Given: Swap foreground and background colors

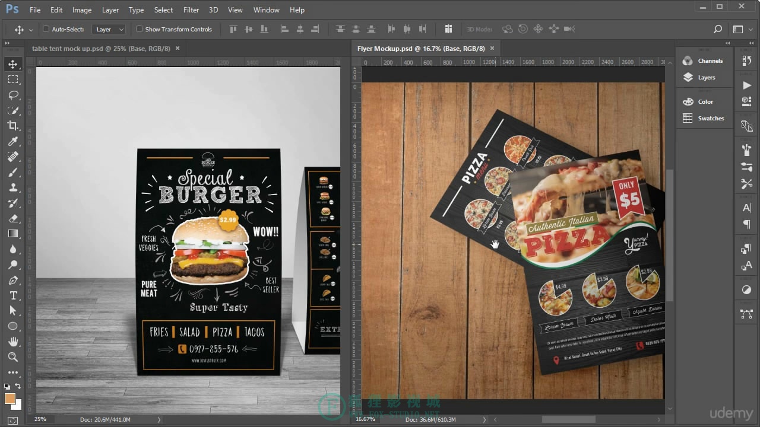Looking at the screenshot, I should click(x=18, y=387).
